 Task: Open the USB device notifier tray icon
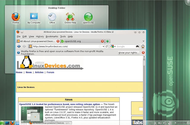pyautogui.click(x=165, y=123)
